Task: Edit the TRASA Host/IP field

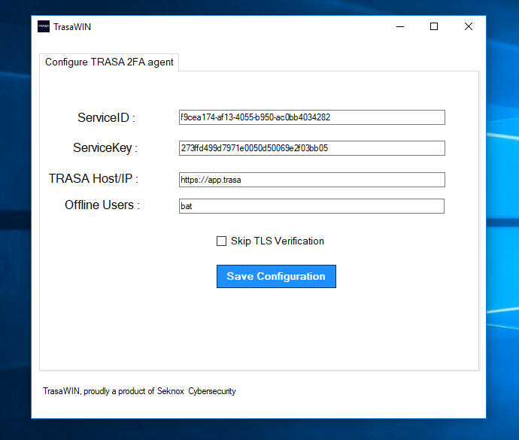Action: click(312, 180)
